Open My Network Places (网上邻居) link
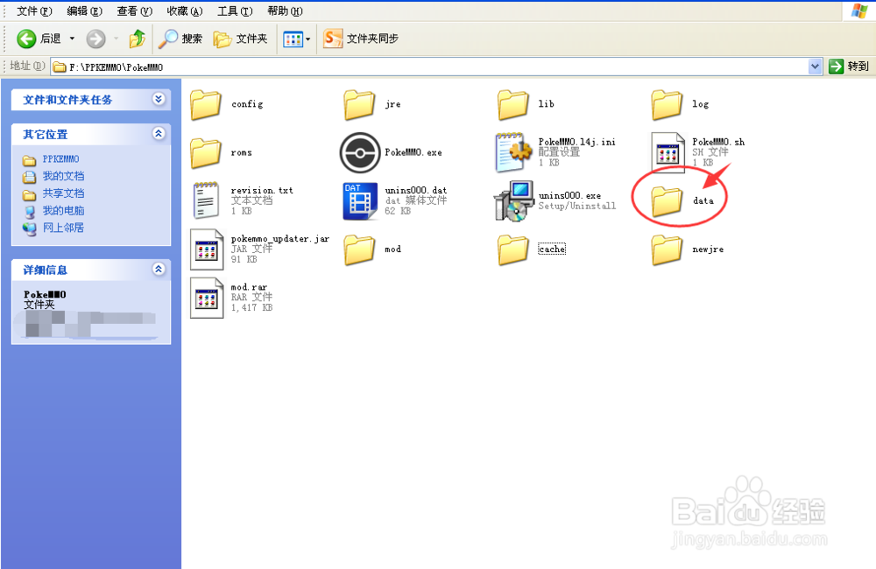Screen dimensions: 876x569 coord(64,228)
